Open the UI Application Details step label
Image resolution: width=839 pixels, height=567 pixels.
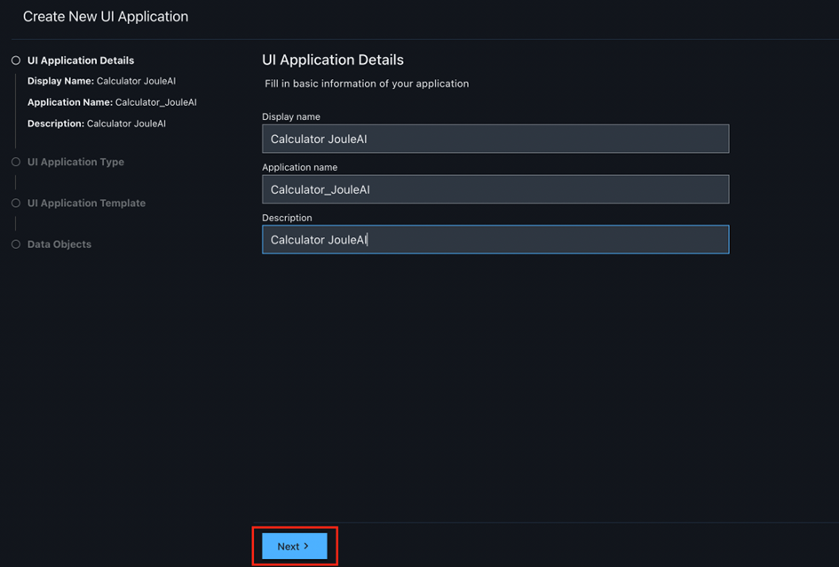tap(81, 60)
